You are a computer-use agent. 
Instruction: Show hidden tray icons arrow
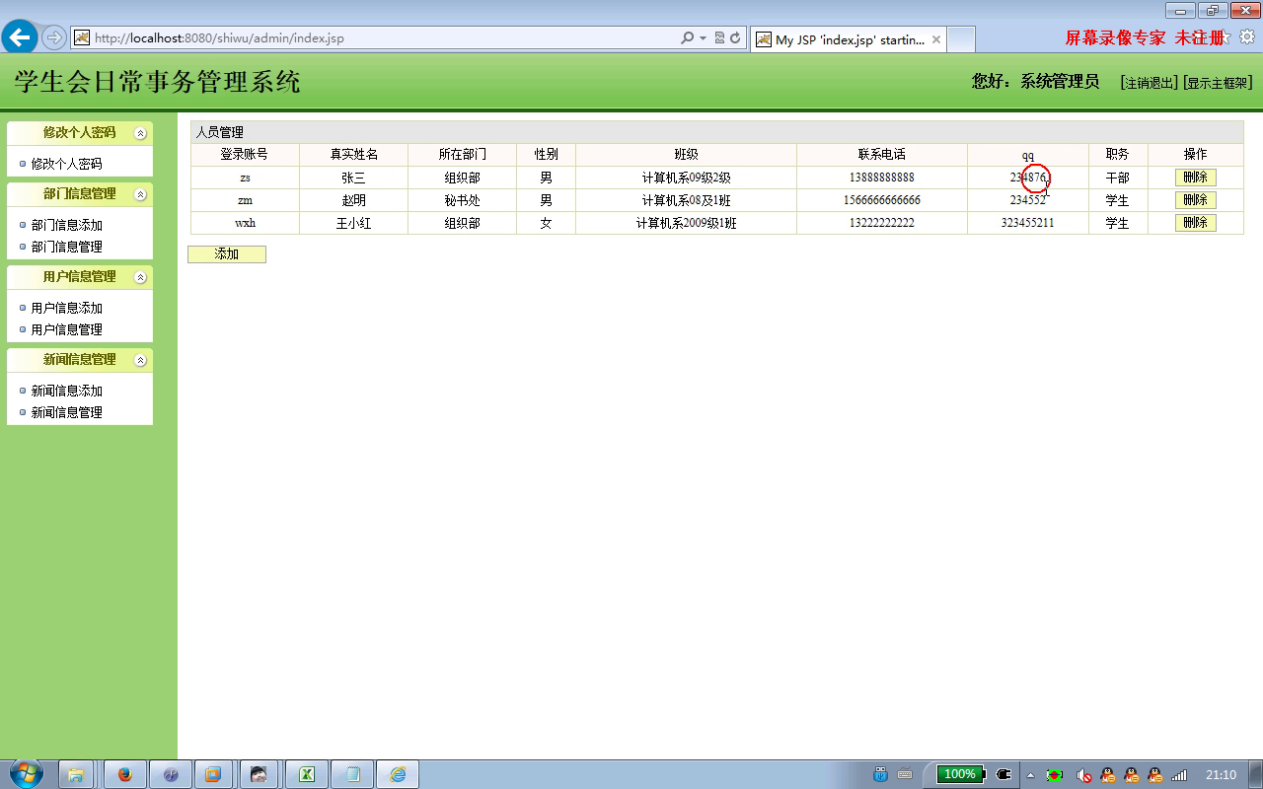(x=1030, y=775)
